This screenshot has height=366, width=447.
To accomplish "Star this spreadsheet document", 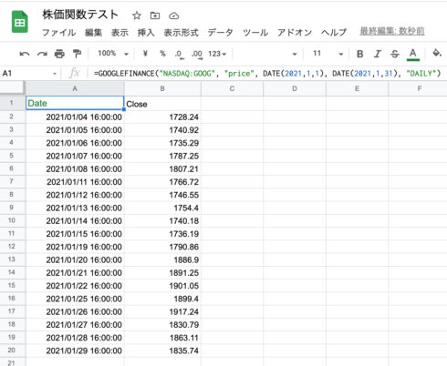I will pyautogui.click(x=137, y=15).
